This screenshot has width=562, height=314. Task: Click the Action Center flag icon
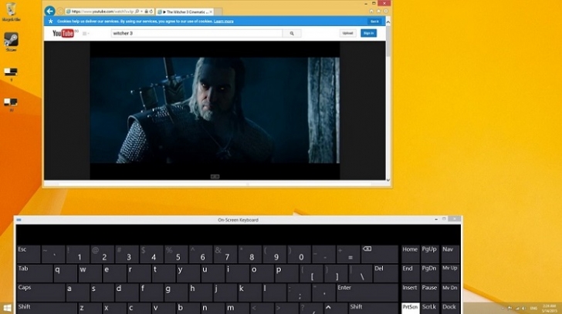tap(510, 309)
